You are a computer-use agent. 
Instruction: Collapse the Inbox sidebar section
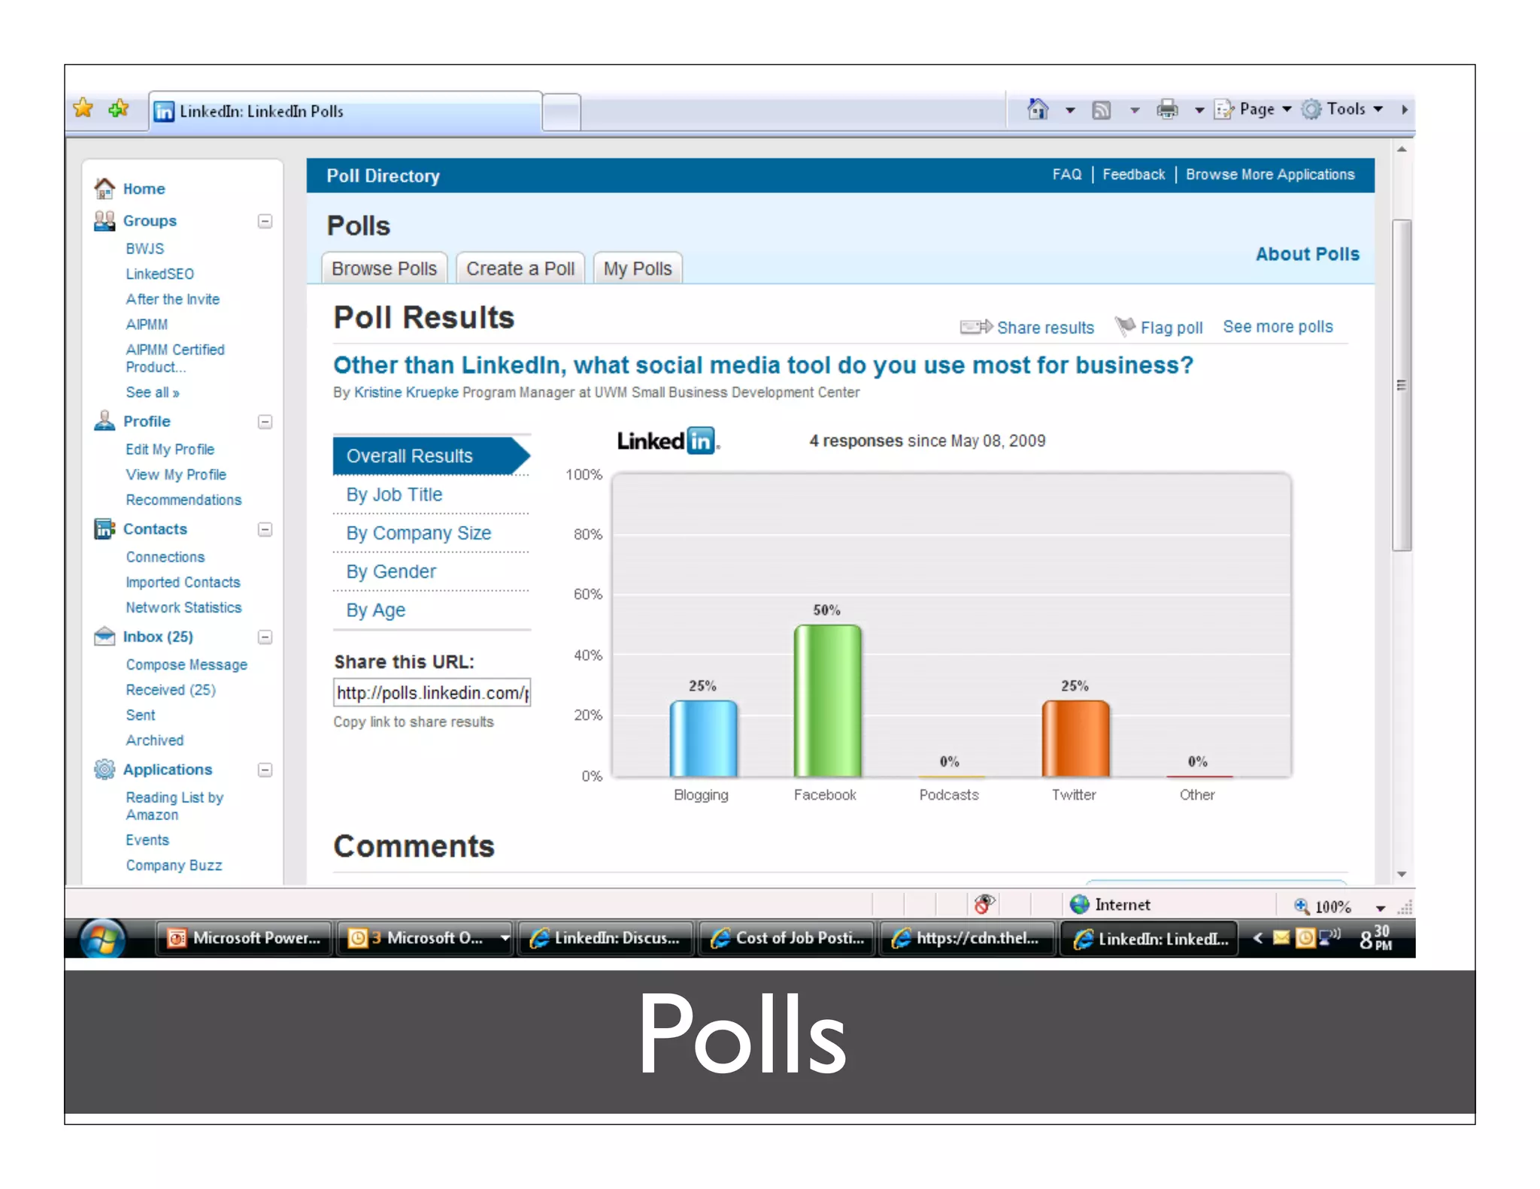(x=265, y=637)
